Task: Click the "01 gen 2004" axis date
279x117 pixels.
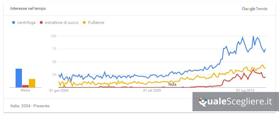Action: coord(59,91)
